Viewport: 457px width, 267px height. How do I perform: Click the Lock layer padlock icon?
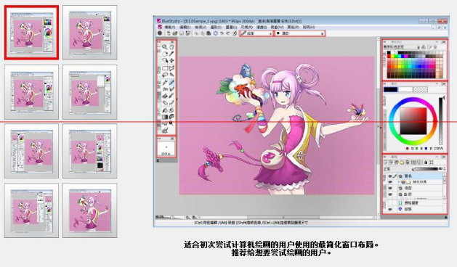point(426,163)
